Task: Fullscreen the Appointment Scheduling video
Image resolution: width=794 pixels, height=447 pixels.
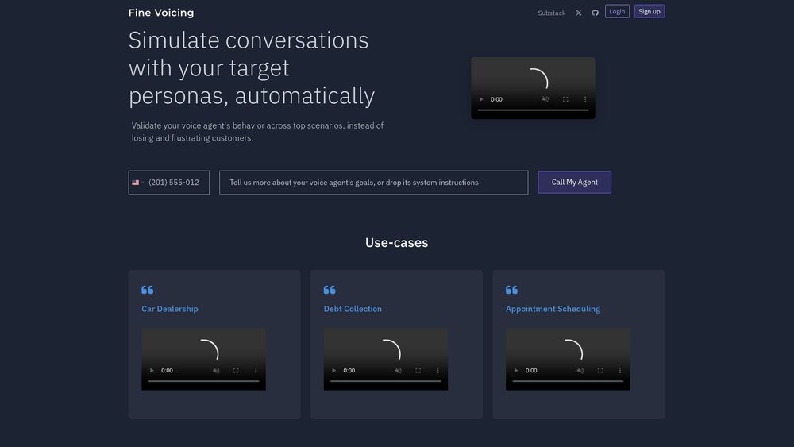Action: click(x=599, y=371)
